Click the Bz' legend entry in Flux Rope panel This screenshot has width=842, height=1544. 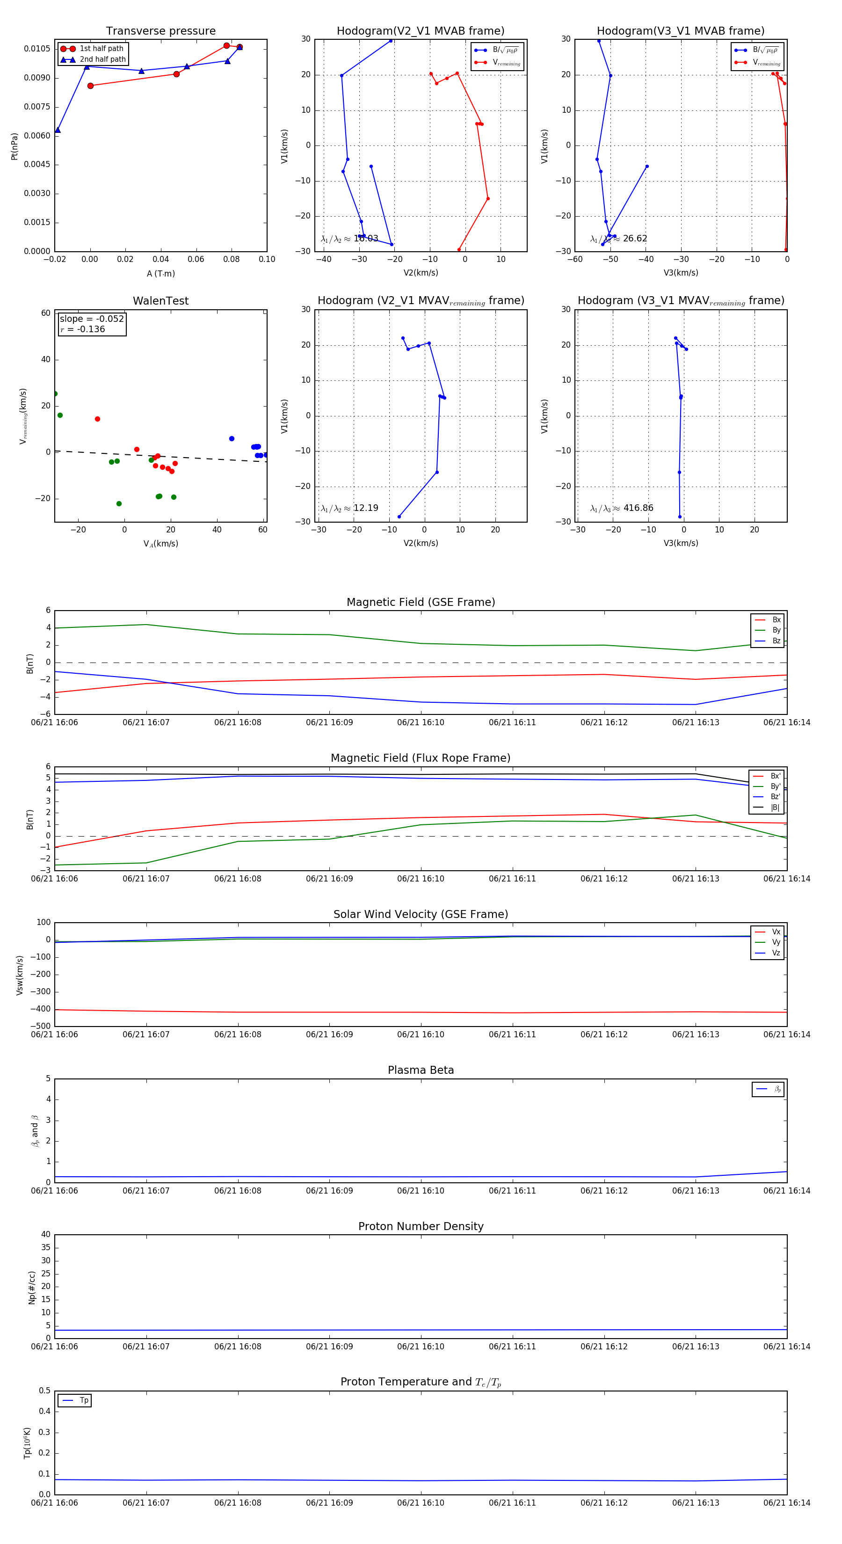[767, 797]
